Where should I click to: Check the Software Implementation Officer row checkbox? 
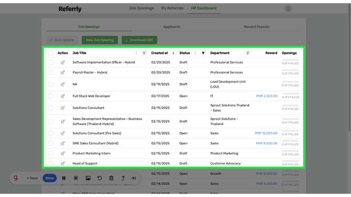(x=51, y=62)
